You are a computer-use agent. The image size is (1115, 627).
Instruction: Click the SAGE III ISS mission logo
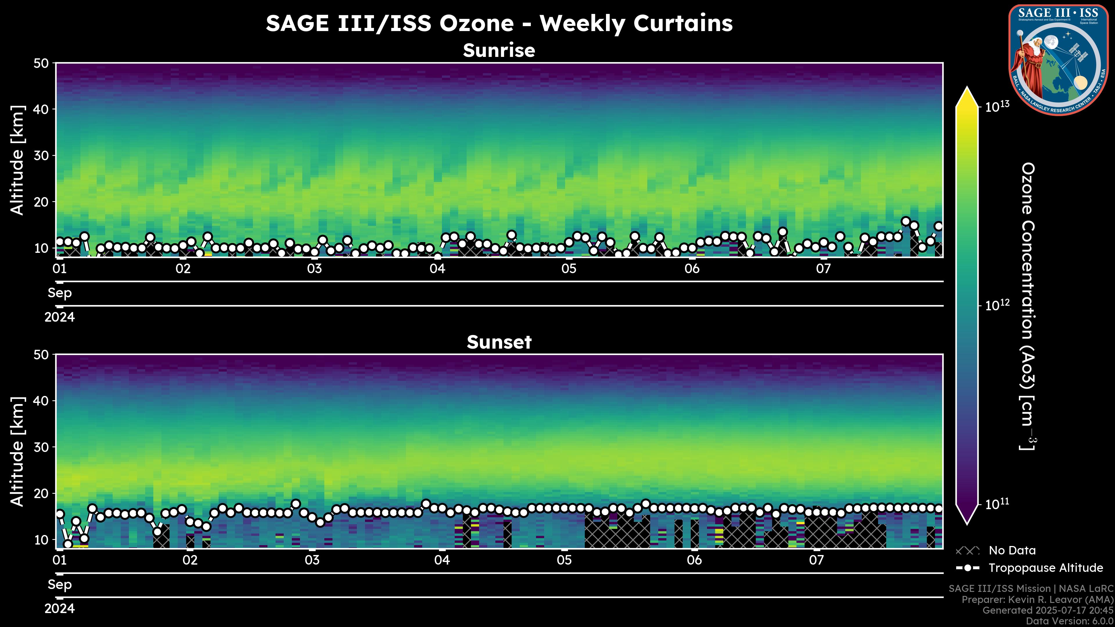pos(1058,60)
